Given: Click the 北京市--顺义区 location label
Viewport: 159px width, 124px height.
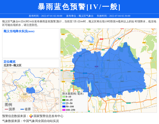Looking at the screenshot, I should pyautogui.click(x=12, y=65).
